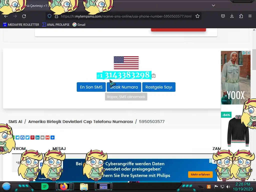Click the Rapor, SMS alınamadı button
Screen dimensions: 256x192
(x=126, y=97)
